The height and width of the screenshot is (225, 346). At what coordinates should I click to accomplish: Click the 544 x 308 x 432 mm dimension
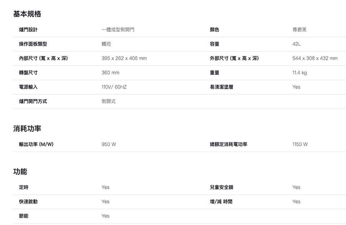click(315, 59)
